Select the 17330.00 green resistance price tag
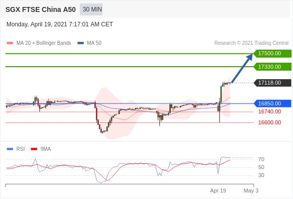 273,67
